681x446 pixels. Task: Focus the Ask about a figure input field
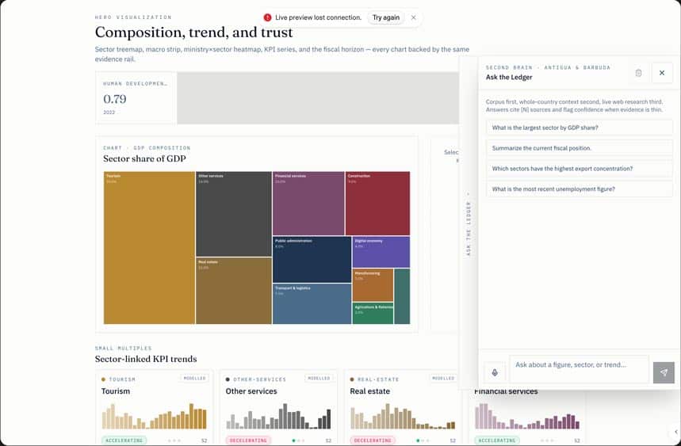point(579,369)
